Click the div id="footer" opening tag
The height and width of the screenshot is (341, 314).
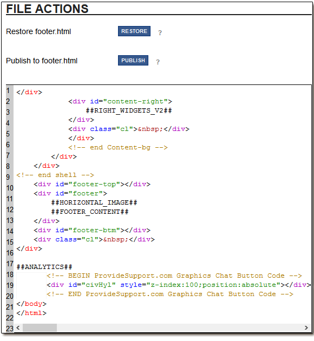pyautogui.click(x=70, y=193)
